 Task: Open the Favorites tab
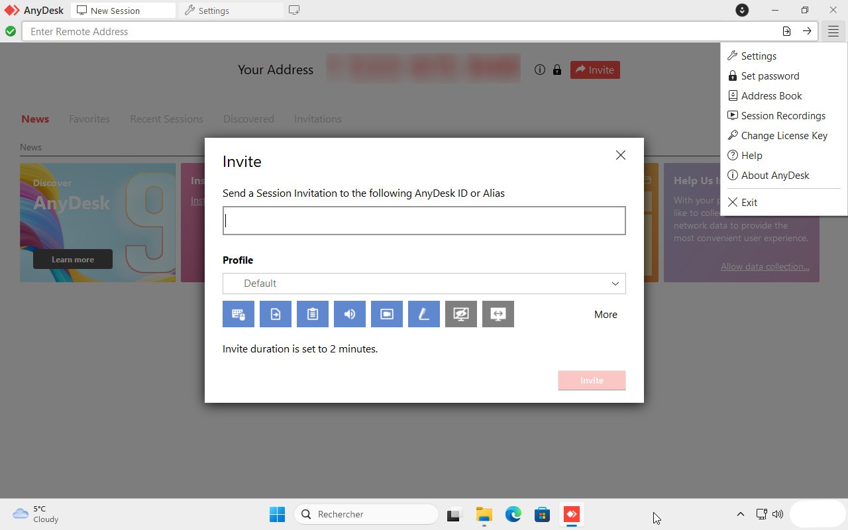coord(89,119)
